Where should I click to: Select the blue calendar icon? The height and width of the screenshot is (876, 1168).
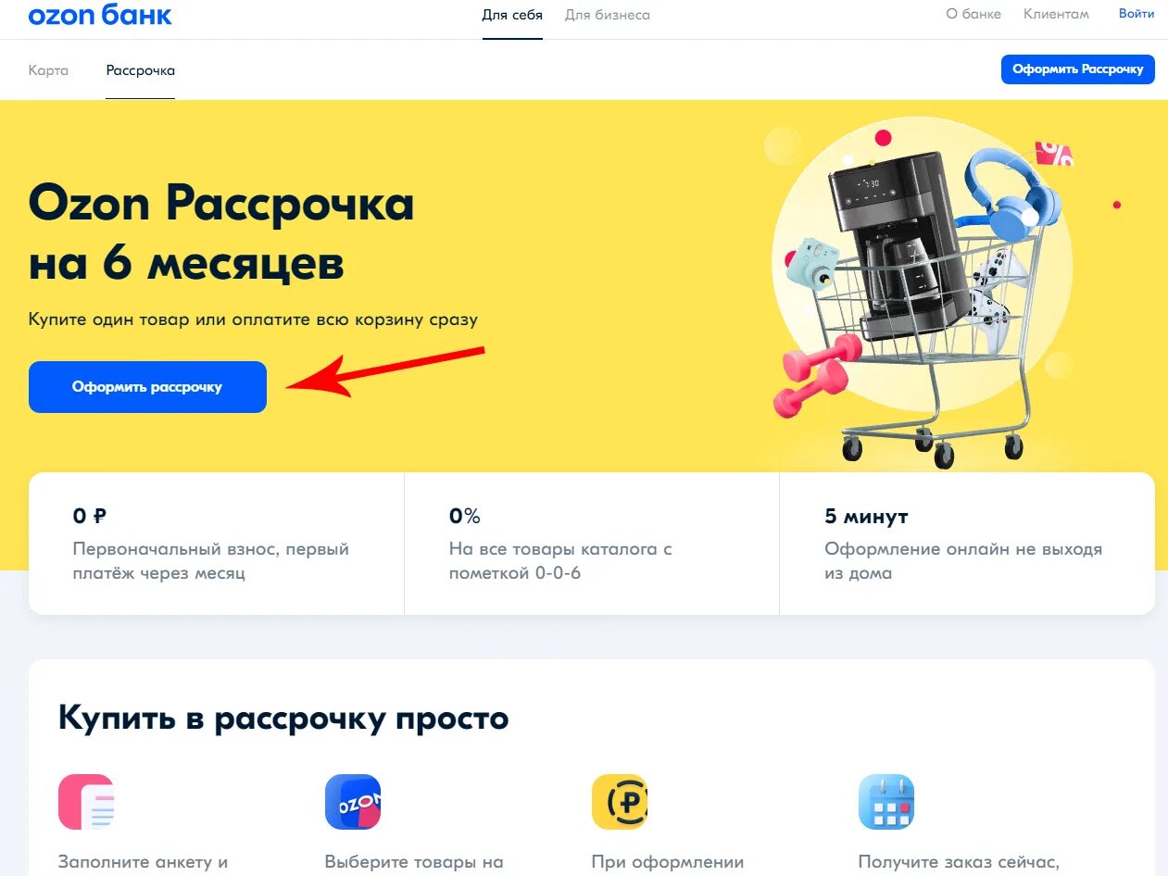(x=886, y=802)
